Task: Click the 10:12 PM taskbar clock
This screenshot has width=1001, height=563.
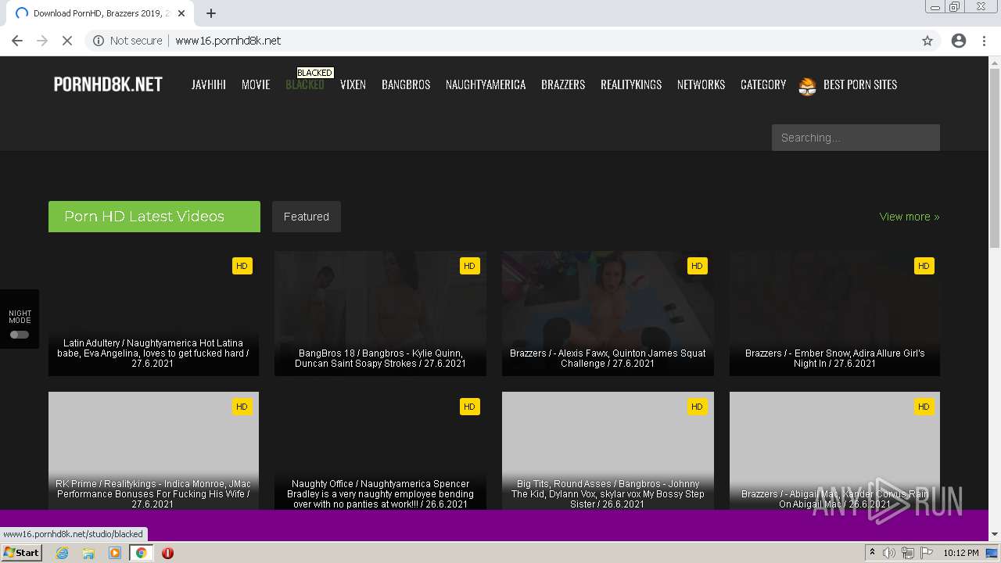Action: click(961, 553)
